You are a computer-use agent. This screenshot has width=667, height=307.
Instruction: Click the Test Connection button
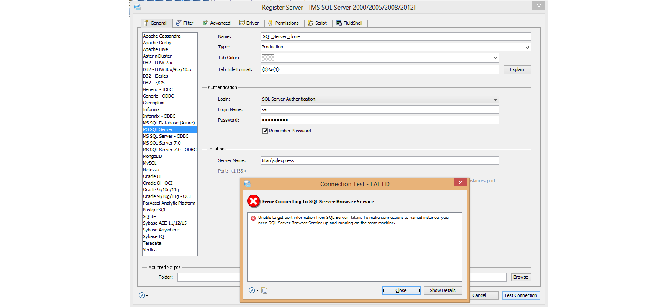click(x=521, y=295)
